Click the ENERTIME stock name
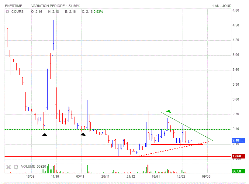Image resolution: width=249 pixels, height=184 pixels. pos(14,6)
